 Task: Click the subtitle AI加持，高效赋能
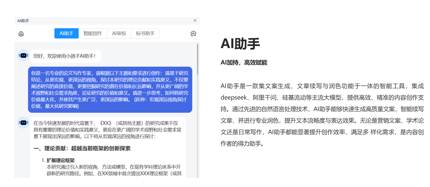(244, 63)
